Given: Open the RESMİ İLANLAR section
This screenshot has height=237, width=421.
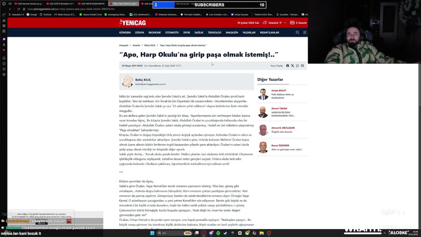Looking at the screenshot, I should (x=269, y=33).
